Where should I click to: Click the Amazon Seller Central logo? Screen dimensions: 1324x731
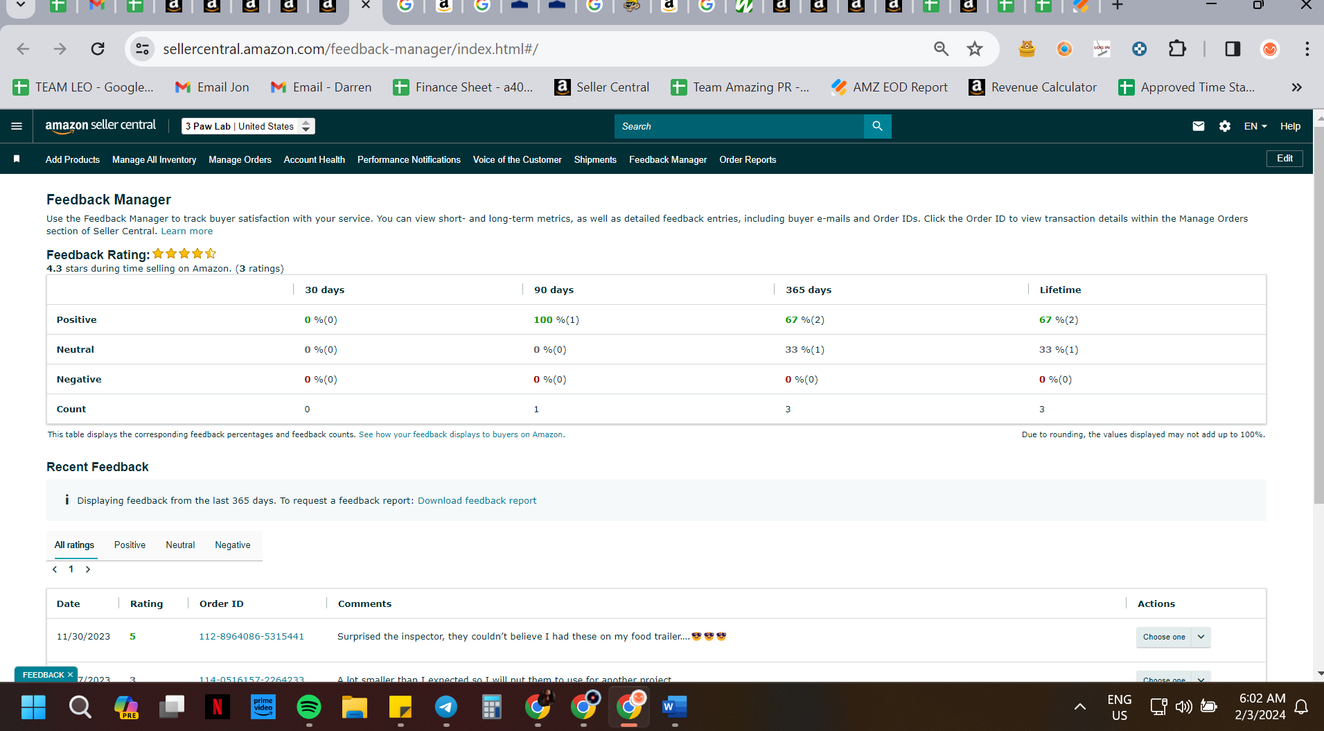[100, 125]
